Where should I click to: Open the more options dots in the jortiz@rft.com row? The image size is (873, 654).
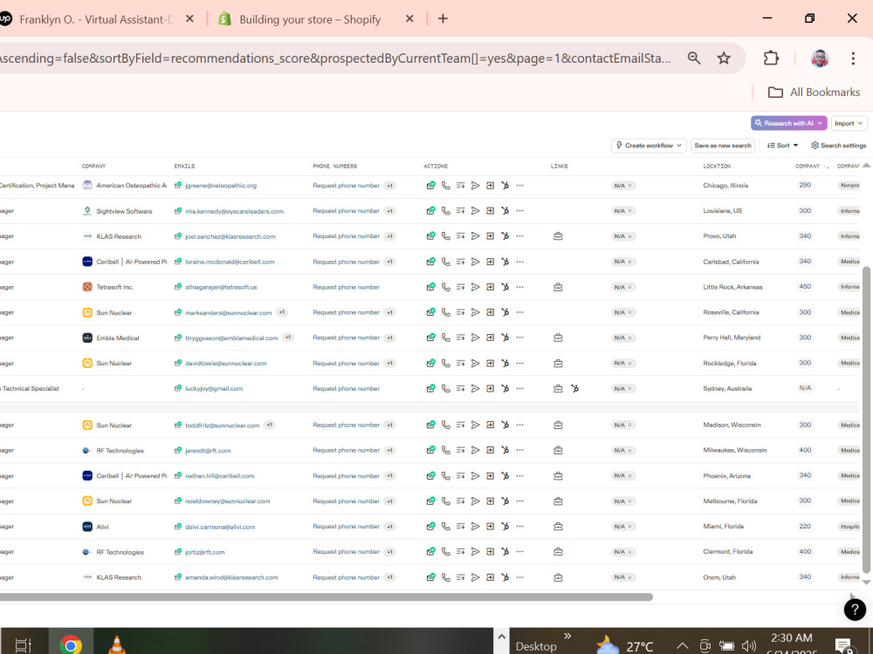tap(519, 552)
